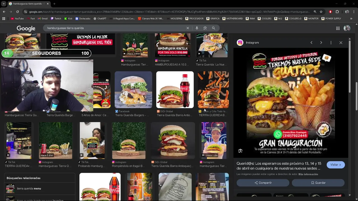
Task: Reload the page with the refresh icon
Action: 17,12
